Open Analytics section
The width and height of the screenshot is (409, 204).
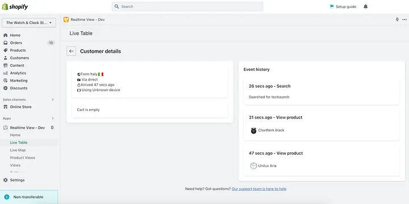point(18,73)
